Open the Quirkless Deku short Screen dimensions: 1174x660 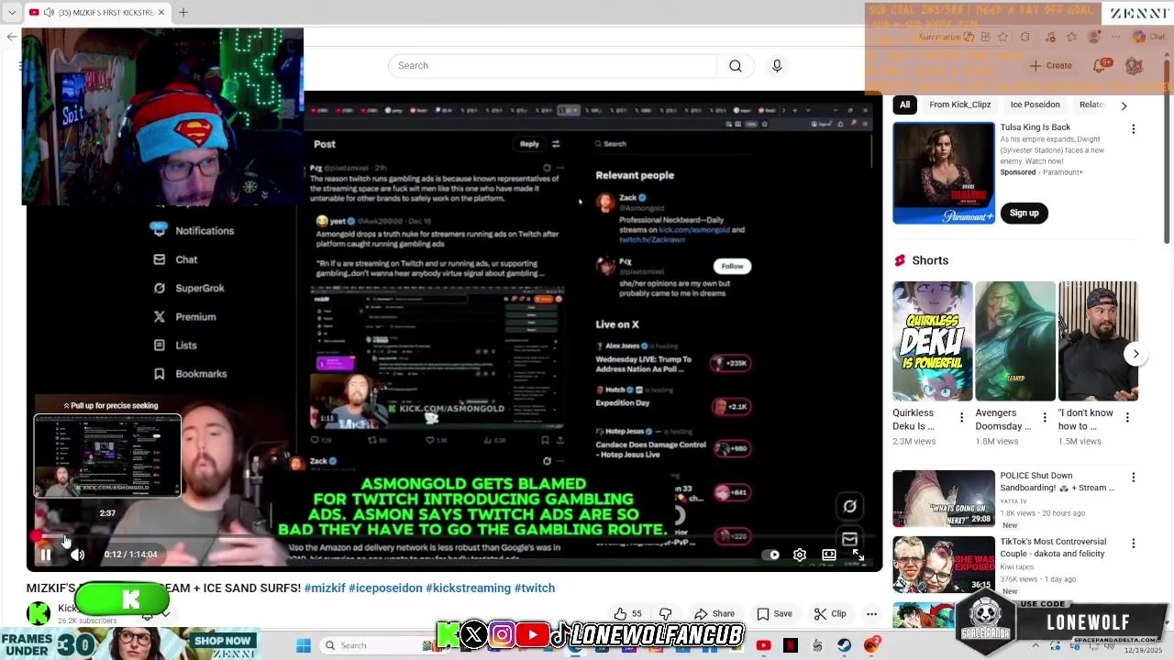click(932, 341)
